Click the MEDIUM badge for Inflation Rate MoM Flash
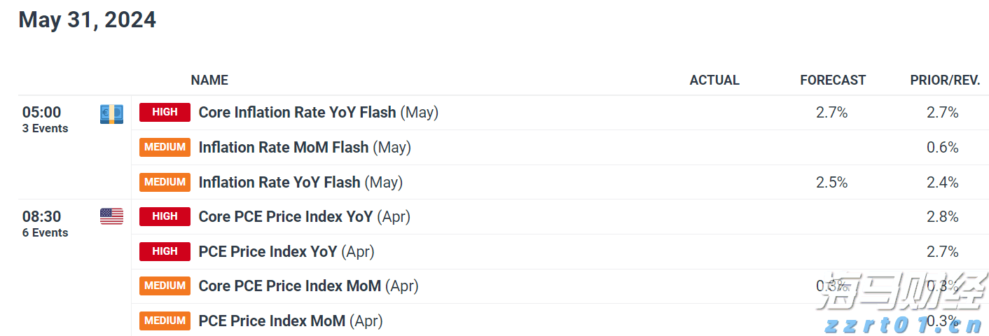 point(165,147)
